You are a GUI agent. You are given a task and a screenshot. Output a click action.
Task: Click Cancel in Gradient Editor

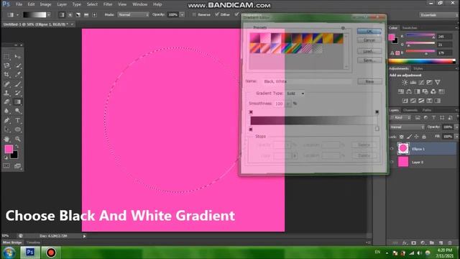tap(369, 40)
